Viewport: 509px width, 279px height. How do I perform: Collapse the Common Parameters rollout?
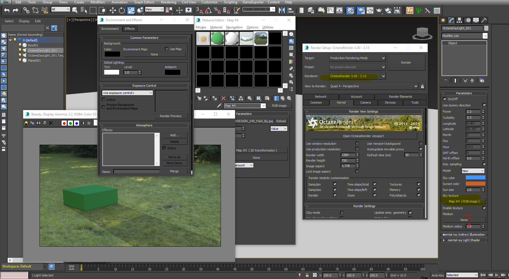coord(144,38)
